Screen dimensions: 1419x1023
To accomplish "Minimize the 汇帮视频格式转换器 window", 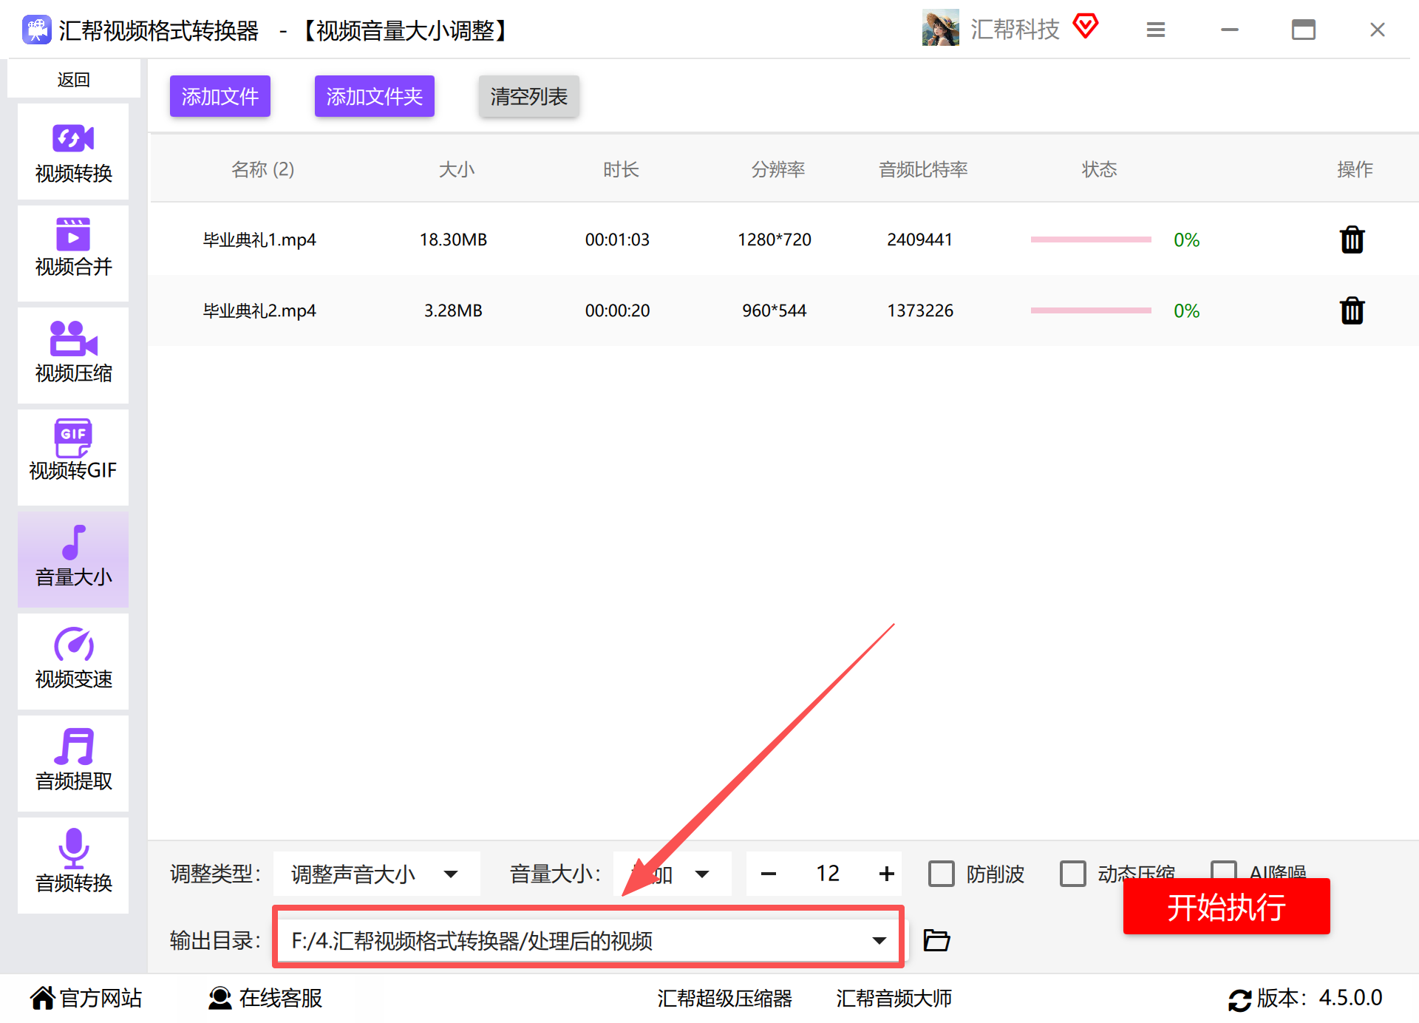I will (x=1230, y=30).
